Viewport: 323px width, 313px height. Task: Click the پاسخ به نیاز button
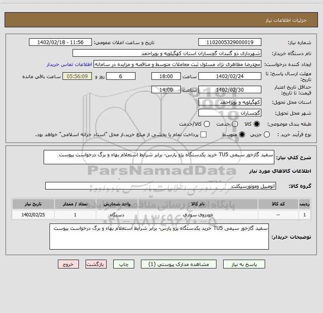[244, 264]
